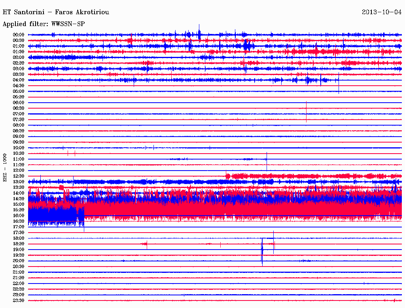Select the 03:00 time row label

point(19,69)
